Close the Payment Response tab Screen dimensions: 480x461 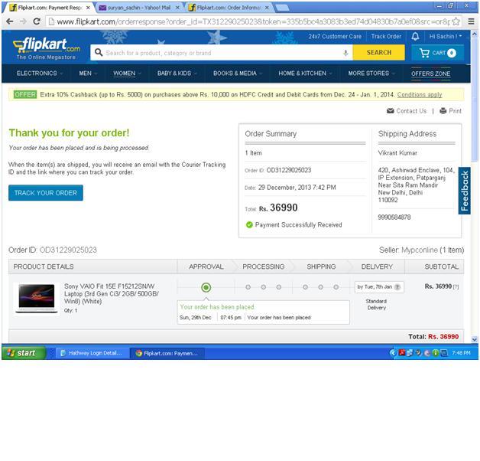point(88,8)
